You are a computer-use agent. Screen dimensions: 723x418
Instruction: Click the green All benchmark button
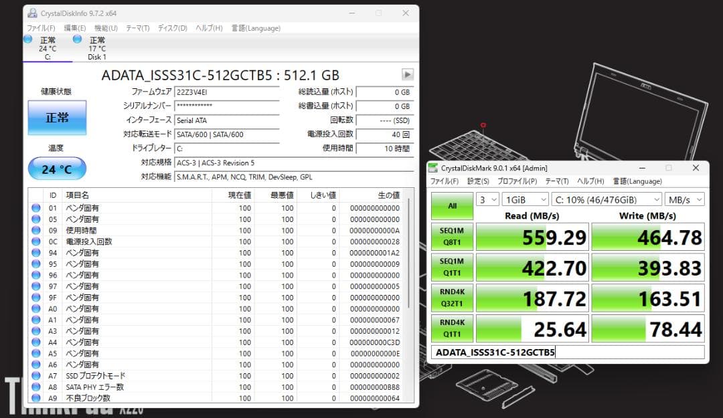tap(453, 206)
